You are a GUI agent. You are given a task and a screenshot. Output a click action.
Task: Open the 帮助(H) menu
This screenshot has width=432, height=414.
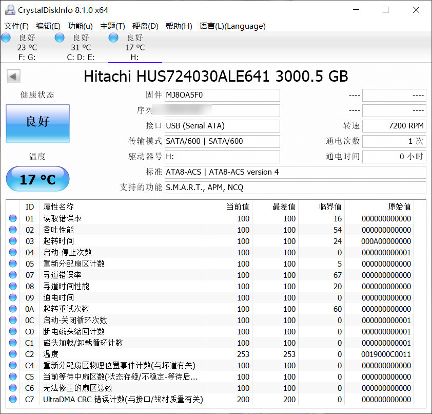pyautogui.click(x=179, y=26)
